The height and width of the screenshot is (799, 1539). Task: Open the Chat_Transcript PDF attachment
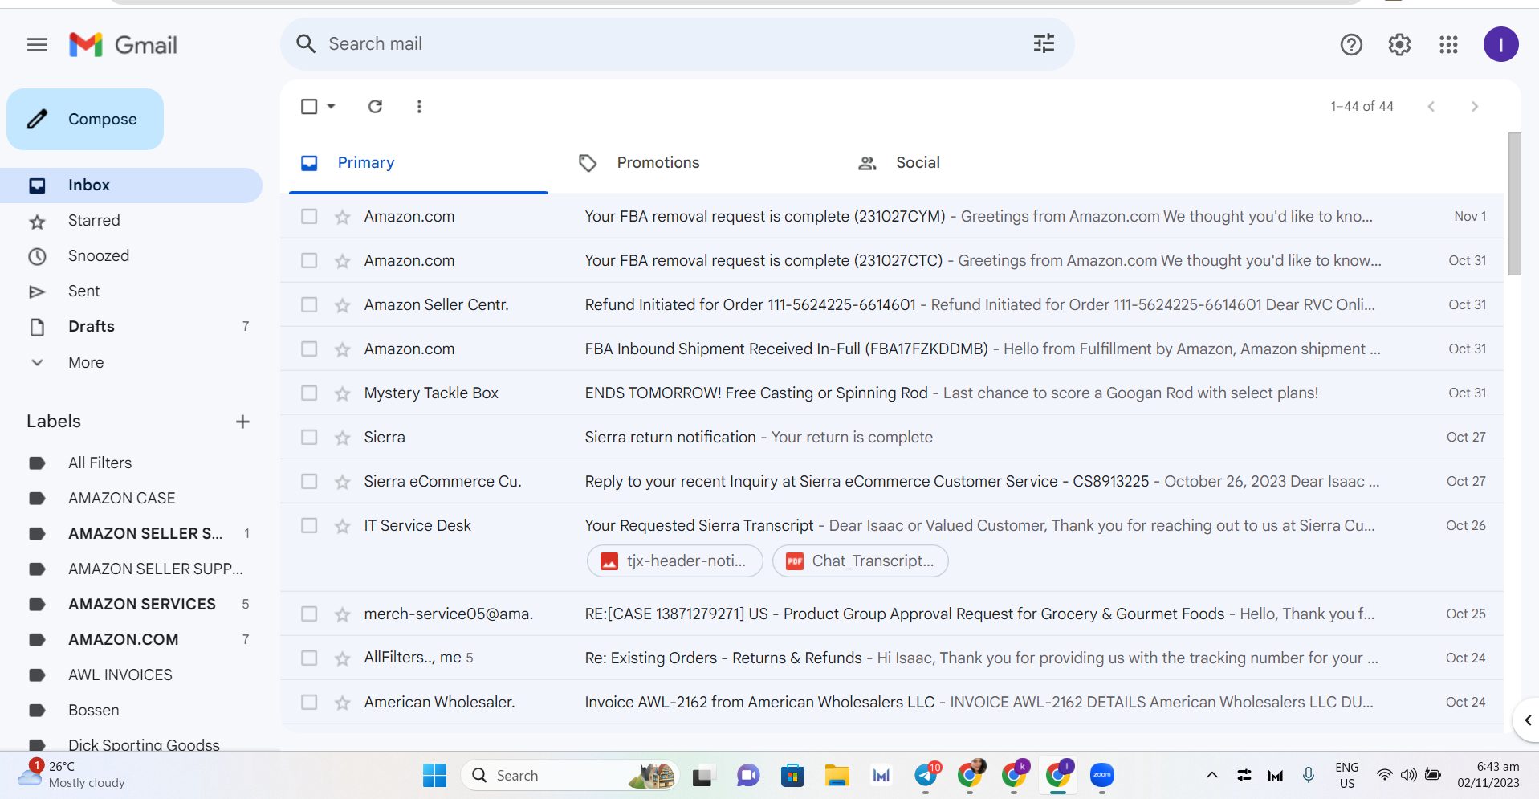(x=860, y=561)
